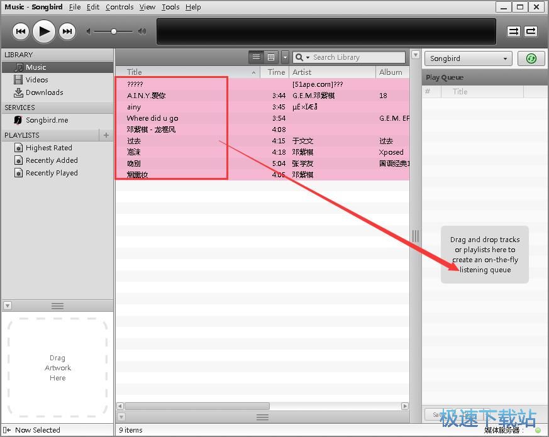Click the Play Queue Title column header

[482, 92]
